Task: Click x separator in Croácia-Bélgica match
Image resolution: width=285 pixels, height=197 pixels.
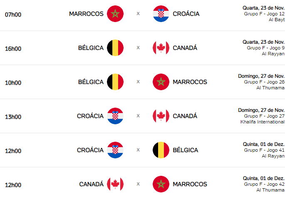Action: pyautogui.click(x=138, y=150)
